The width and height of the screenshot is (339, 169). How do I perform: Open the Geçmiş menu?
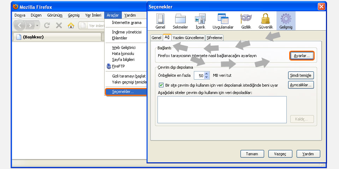click(74, 15)
